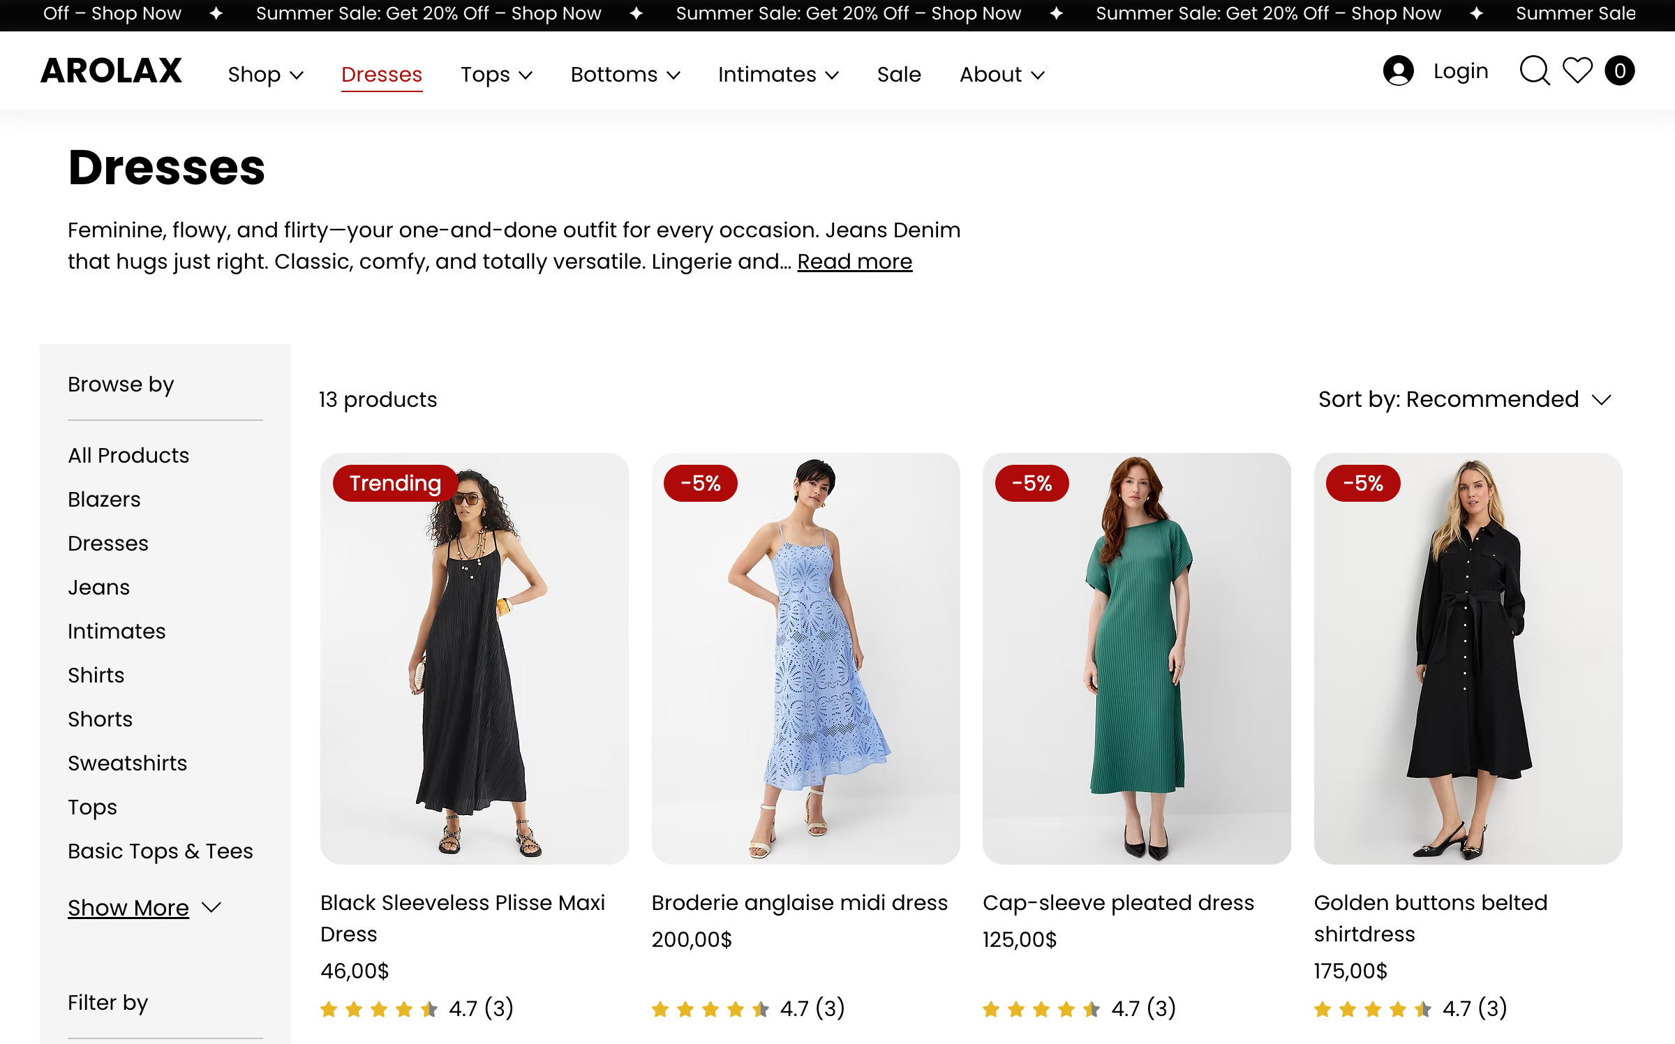Viewport: 1675px width, 1044px height.
Task: Open Broderie anglaise midi dress image
Action: (805, 659)
